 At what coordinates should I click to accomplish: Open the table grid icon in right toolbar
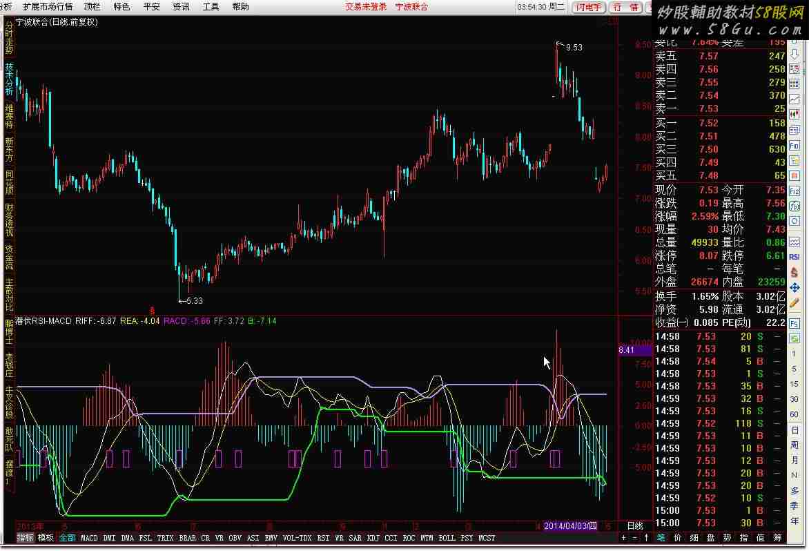795,84
